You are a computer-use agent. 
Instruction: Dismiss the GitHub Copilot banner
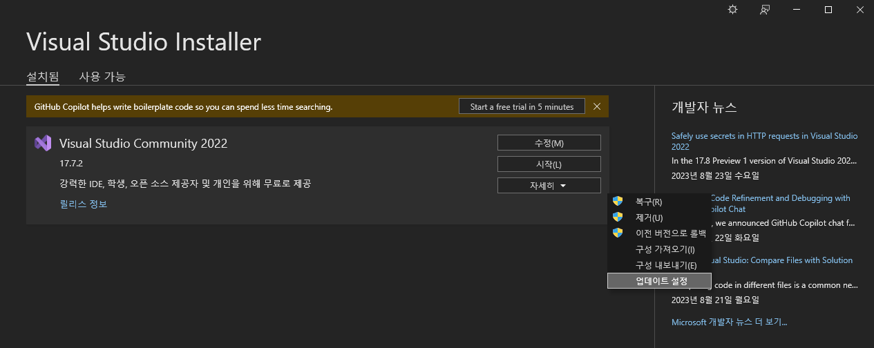[597, 106]
